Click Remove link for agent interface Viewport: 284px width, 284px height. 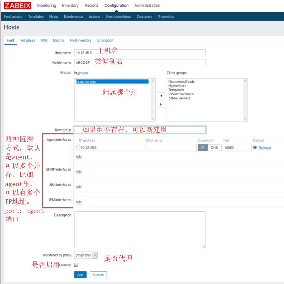[x=265, y=148]
